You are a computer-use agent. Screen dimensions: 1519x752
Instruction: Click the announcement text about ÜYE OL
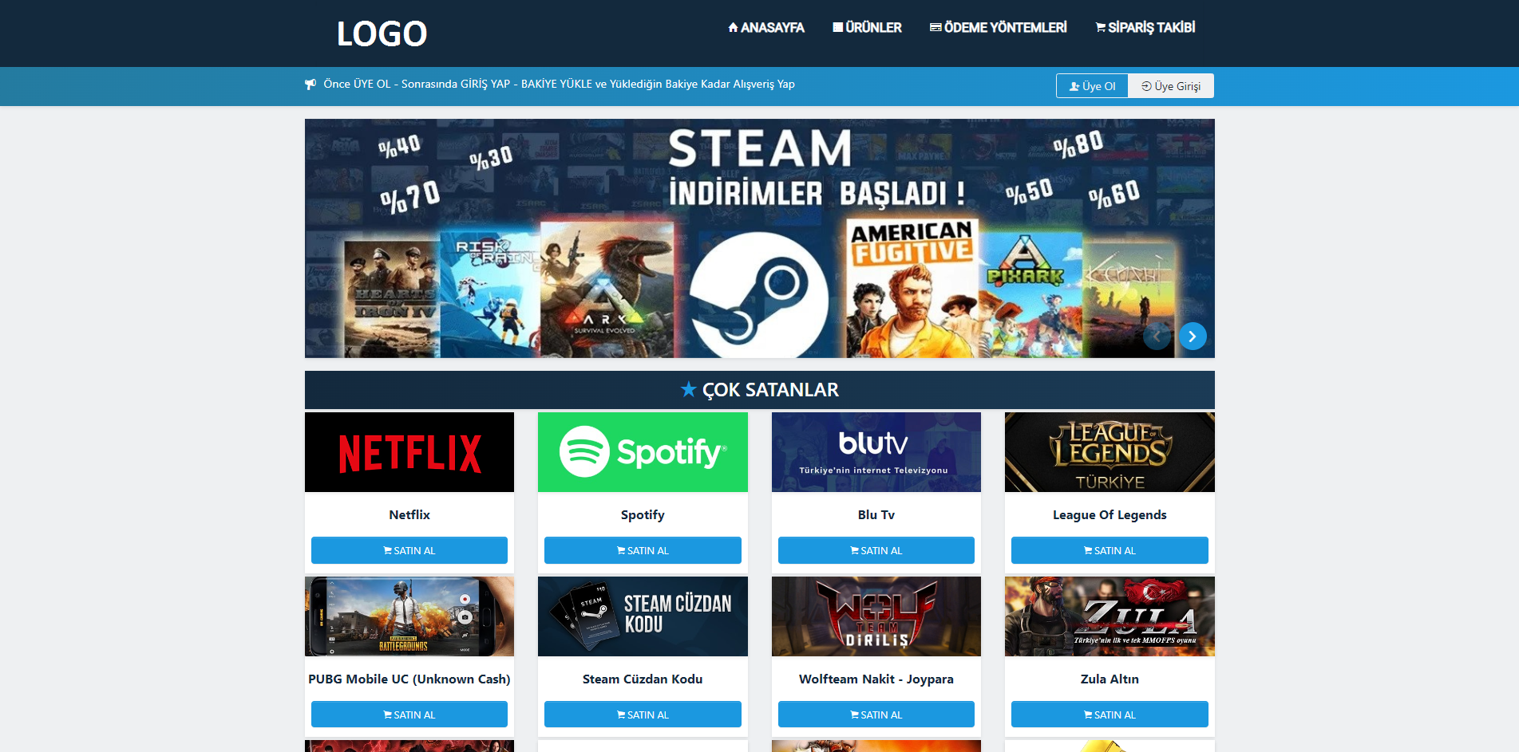559,85
